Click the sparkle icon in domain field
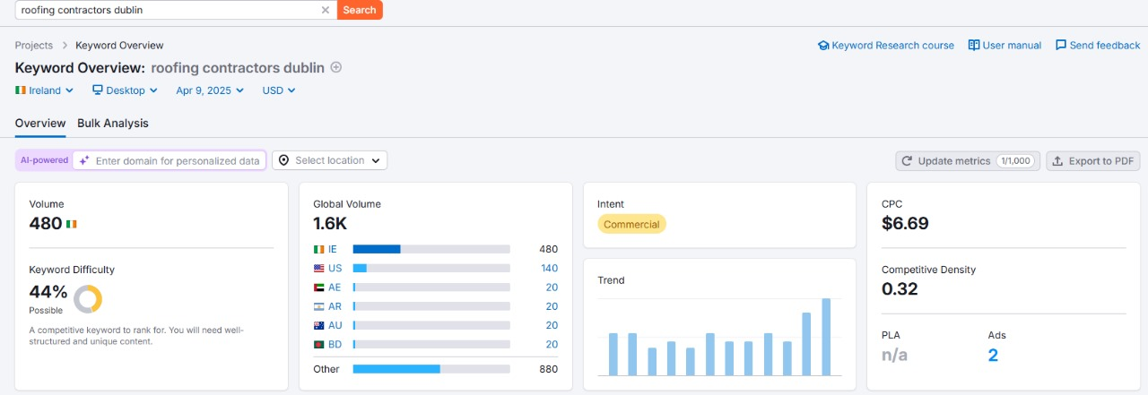 tap(84, 160)
